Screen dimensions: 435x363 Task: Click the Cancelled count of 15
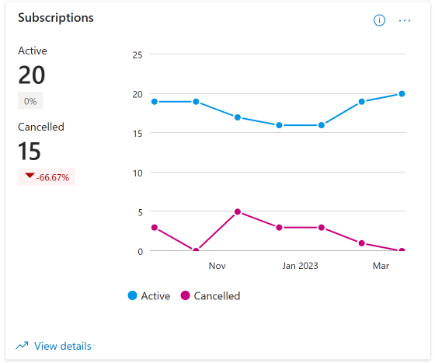point(30,152)
